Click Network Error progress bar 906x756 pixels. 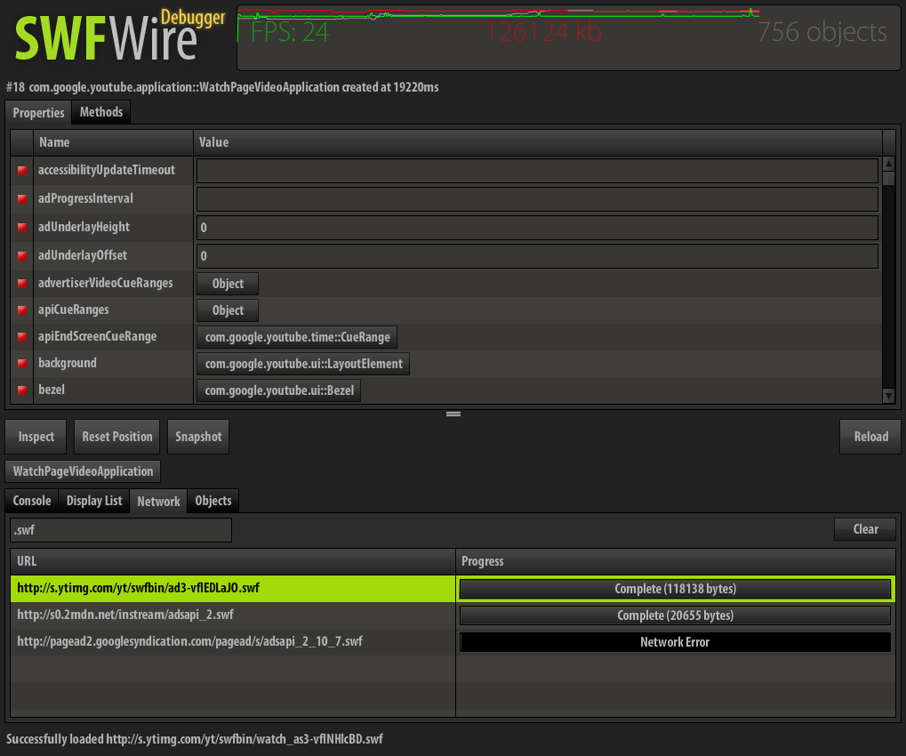click(675, 642)
